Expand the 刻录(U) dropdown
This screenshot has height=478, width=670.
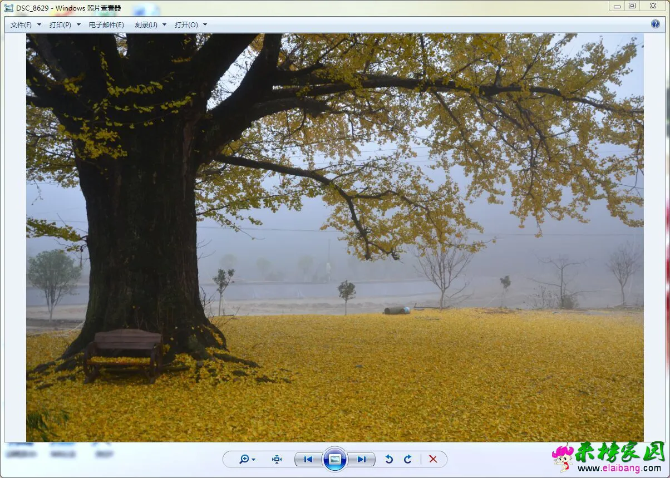click(x=150, y=25)
